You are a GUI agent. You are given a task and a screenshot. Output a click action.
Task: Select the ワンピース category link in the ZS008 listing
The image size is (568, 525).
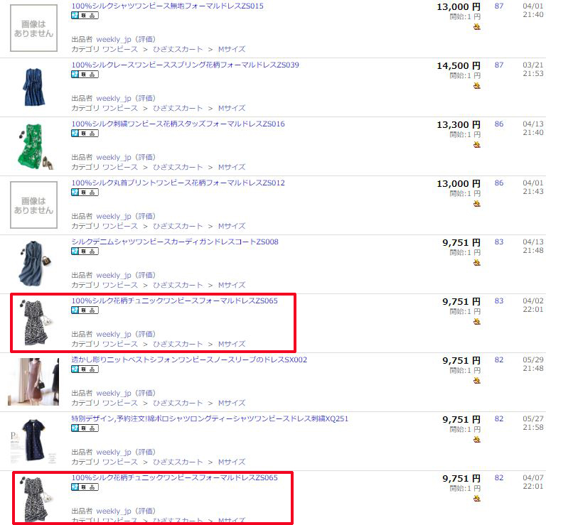120,285
